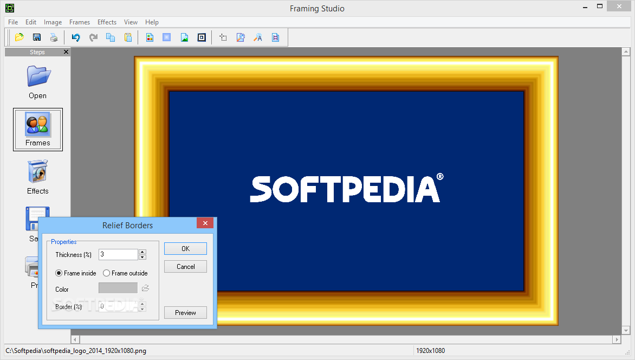Image resolution: width=635 pixels, height=360 pixels.
Task: Click the Thickness (%) input field
Action: coord(118,254)
